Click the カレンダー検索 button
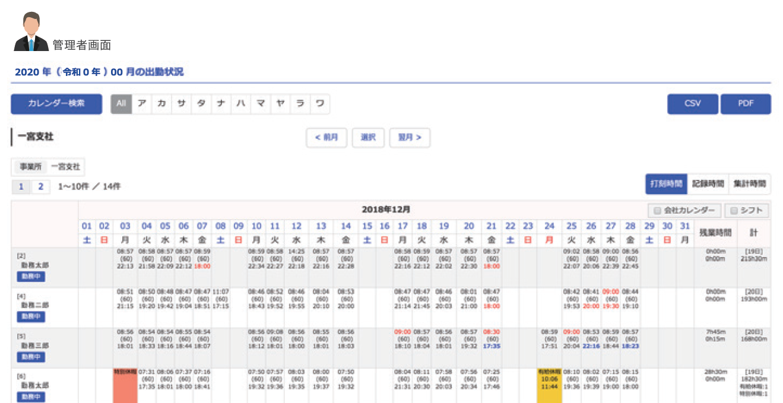Image resolution: width=783 pixels, height=403 pixels. [56, 103]
